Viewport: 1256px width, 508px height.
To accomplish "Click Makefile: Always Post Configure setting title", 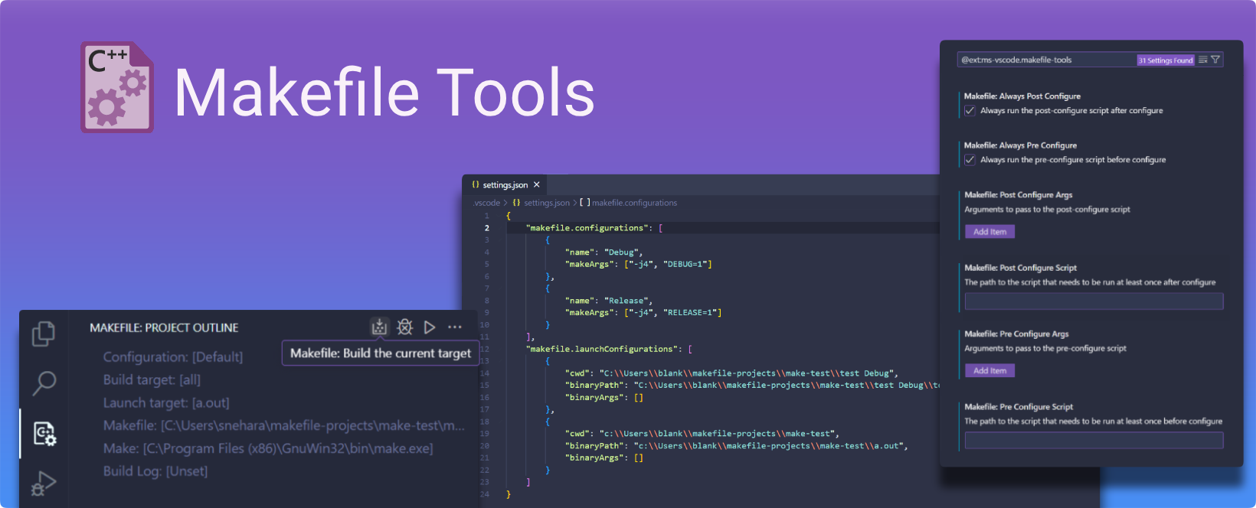I will click(x=1022, y=96).
